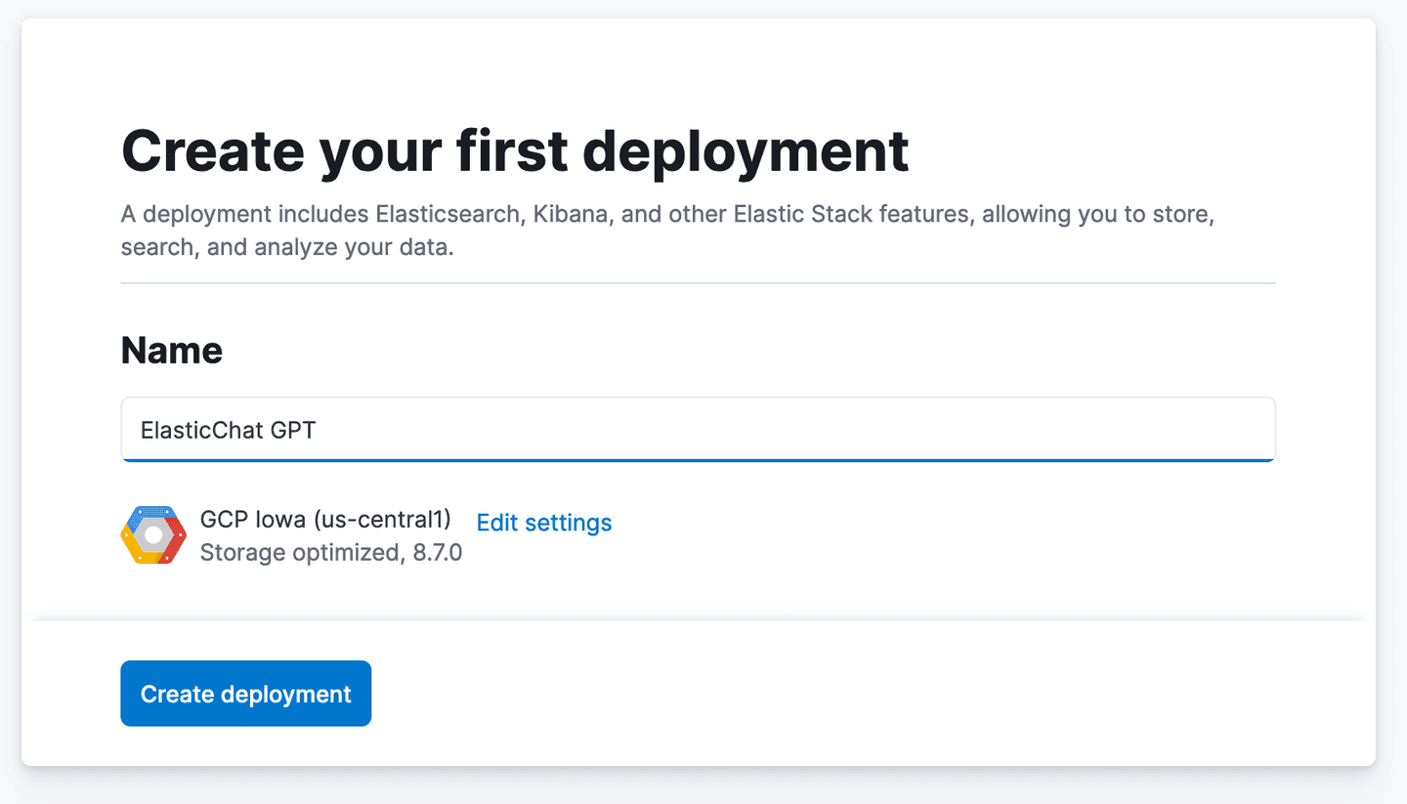Click the divider line under the description
The width and height of the screenshot is (1407, 804).
[x=697, y=282]
